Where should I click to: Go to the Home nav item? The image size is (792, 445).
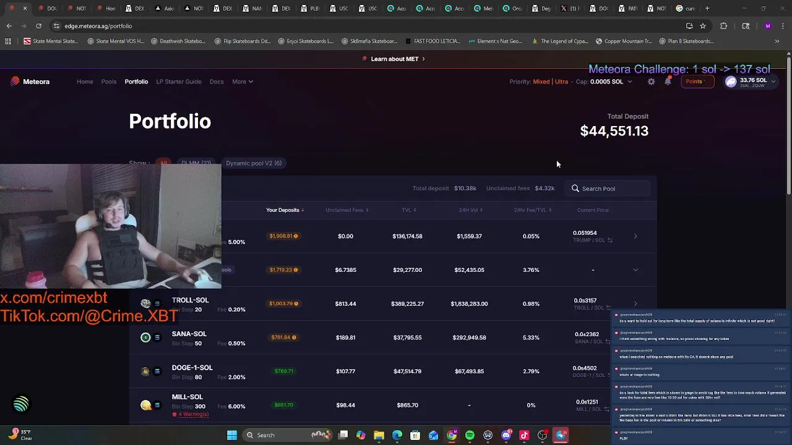pos(85,82)
